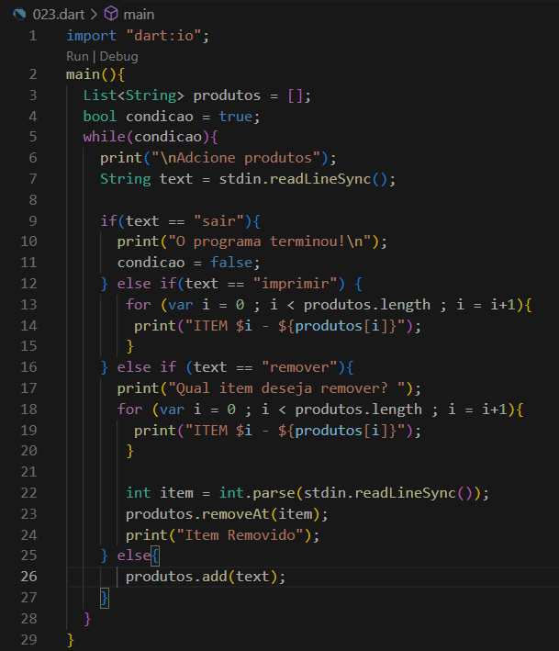
Task: Open the 023.dart breadcrumb item
Action: [59, 15]
